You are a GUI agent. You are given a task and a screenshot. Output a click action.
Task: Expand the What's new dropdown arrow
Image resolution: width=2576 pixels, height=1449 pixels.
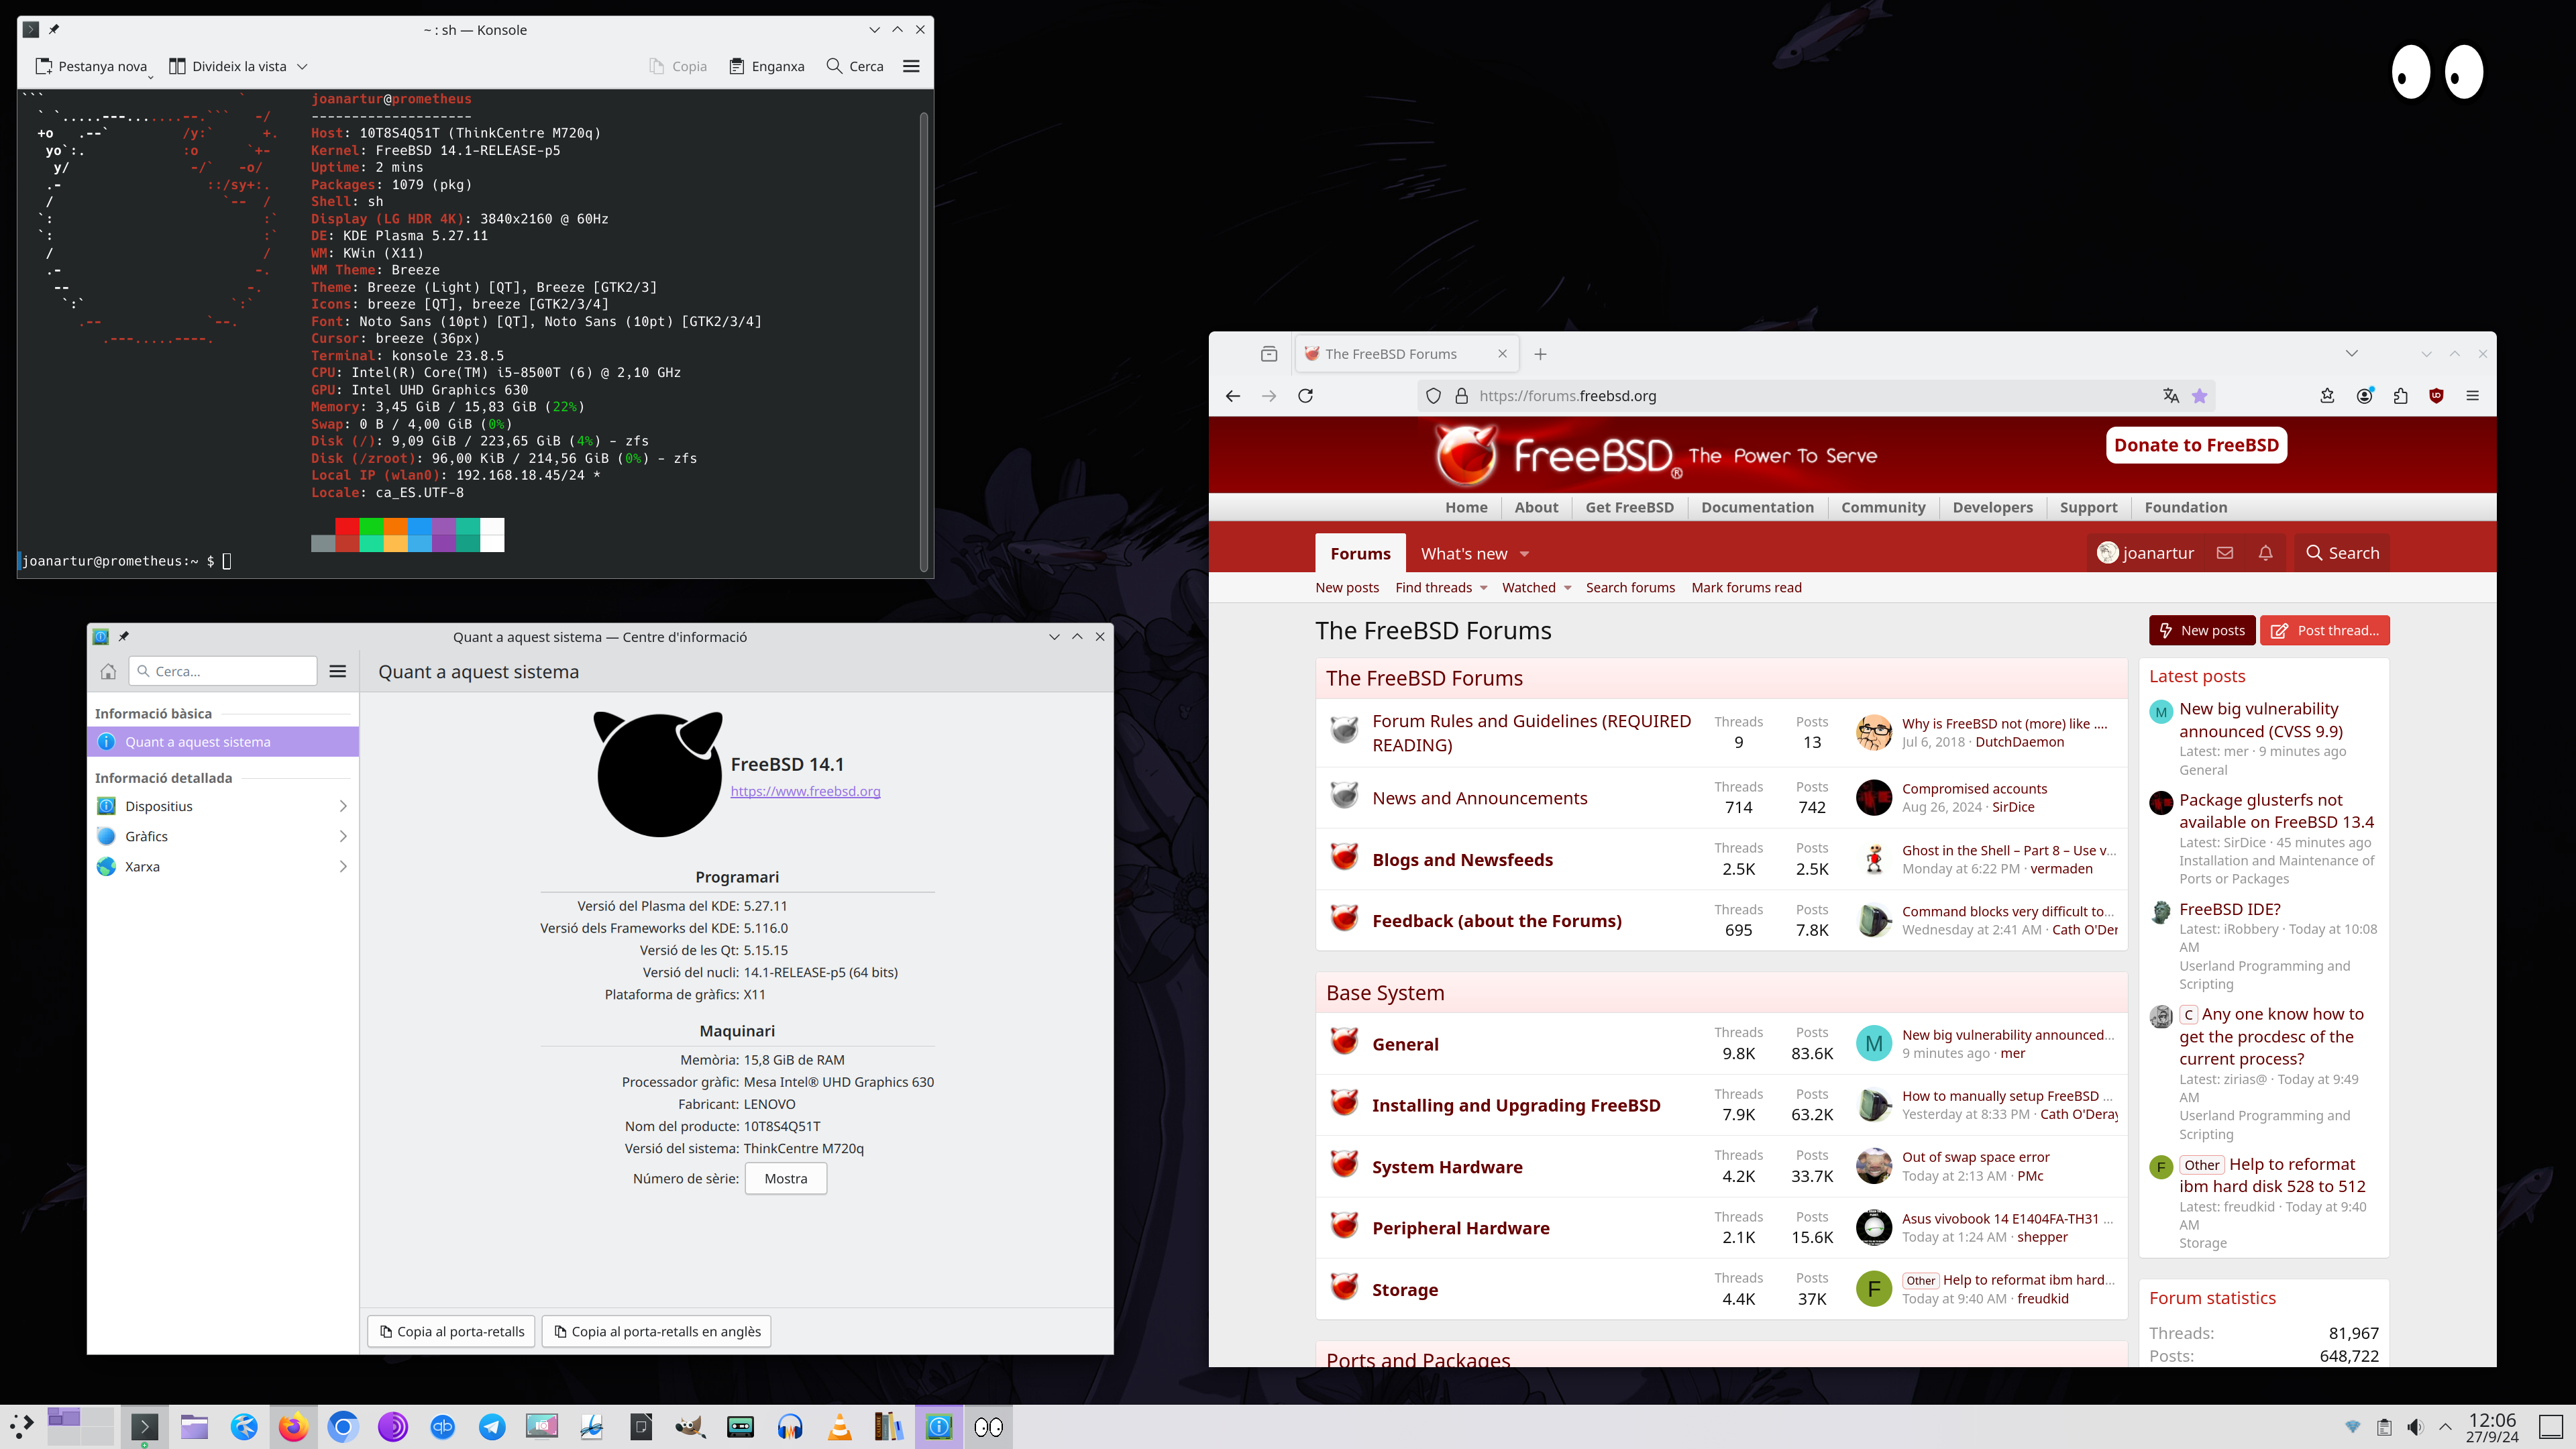pyautogui.click(x=1524, y=554)
